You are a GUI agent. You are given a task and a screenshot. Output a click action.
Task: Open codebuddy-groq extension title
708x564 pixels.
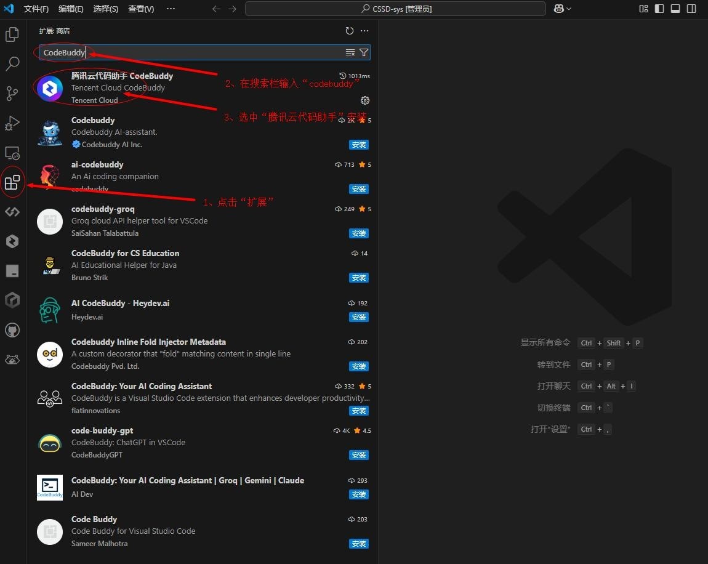[103, 209]
